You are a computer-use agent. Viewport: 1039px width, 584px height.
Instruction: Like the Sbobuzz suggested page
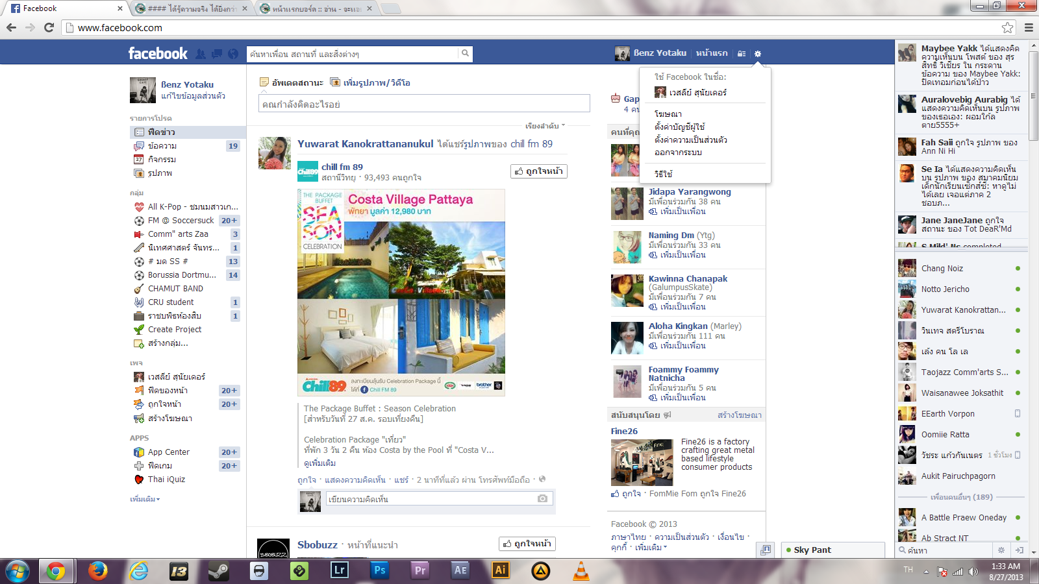tap(527, 544)
